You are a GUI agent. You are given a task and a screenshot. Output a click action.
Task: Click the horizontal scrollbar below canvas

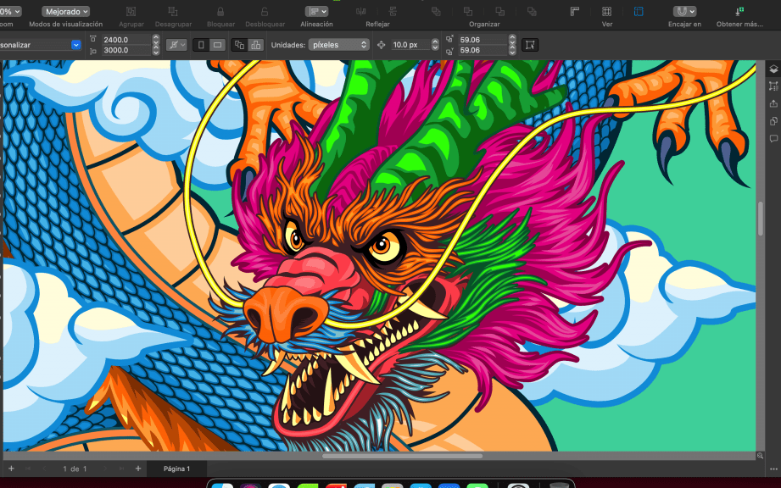[x=402, y=456]
